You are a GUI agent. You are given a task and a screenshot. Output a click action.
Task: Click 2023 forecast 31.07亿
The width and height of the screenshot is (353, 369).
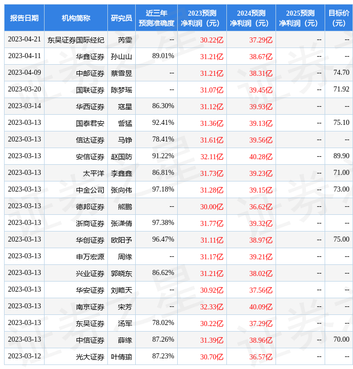click(212, 90)
